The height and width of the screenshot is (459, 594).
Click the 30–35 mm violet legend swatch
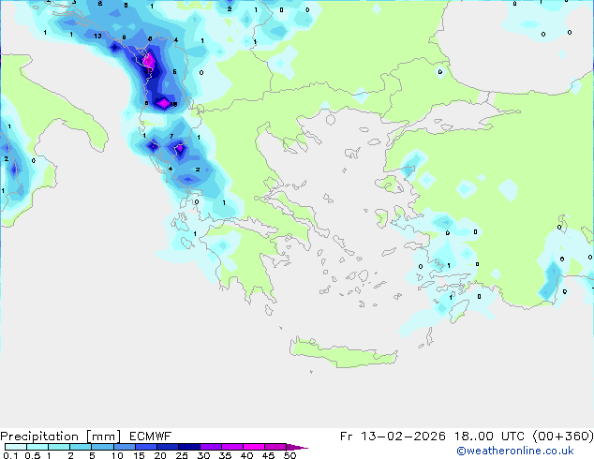(211, 447)
